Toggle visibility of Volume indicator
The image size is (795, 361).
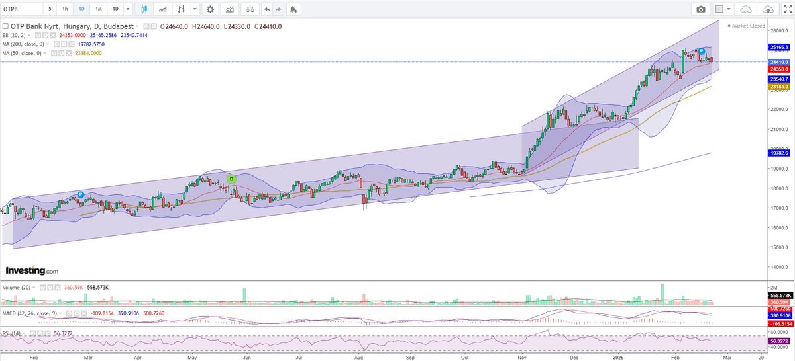point(42,288)
